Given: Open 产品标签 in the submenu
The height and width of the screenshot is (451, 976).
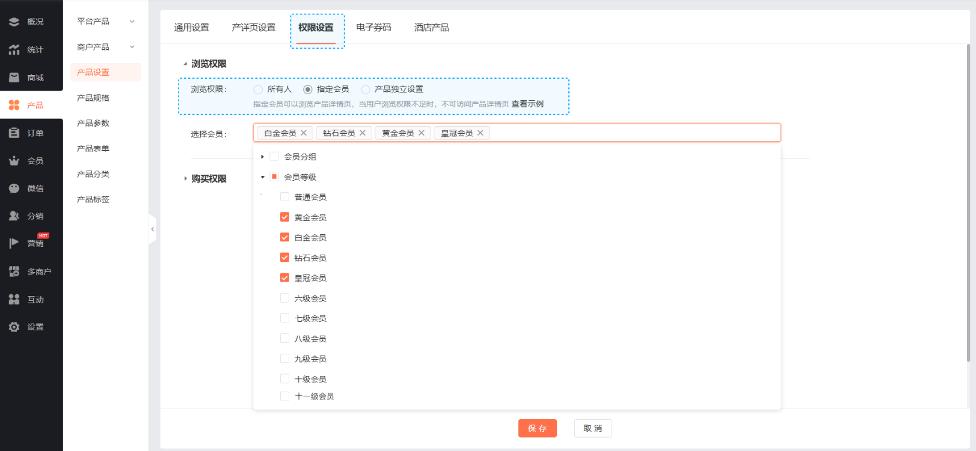Looking at the screenshot, I should tap(93, 199).
